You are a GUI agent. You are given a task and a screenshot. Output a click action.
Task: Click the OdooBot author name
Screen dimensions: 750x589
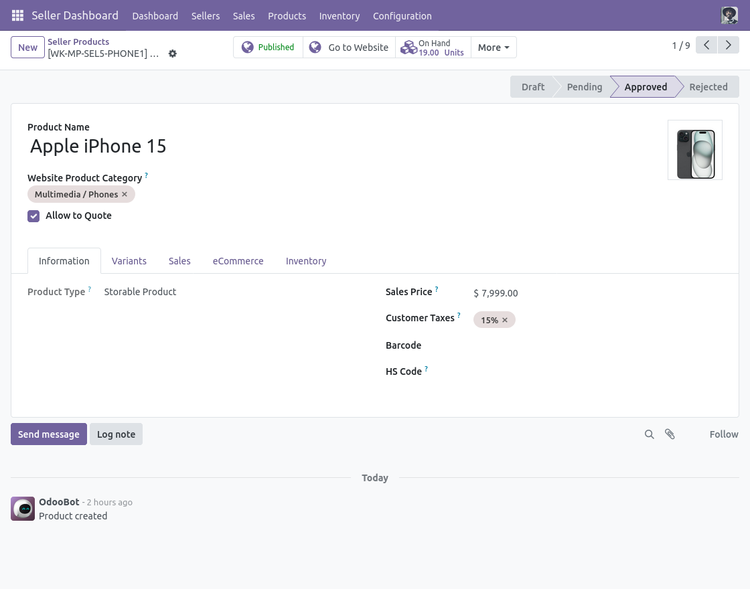[60, 502]
